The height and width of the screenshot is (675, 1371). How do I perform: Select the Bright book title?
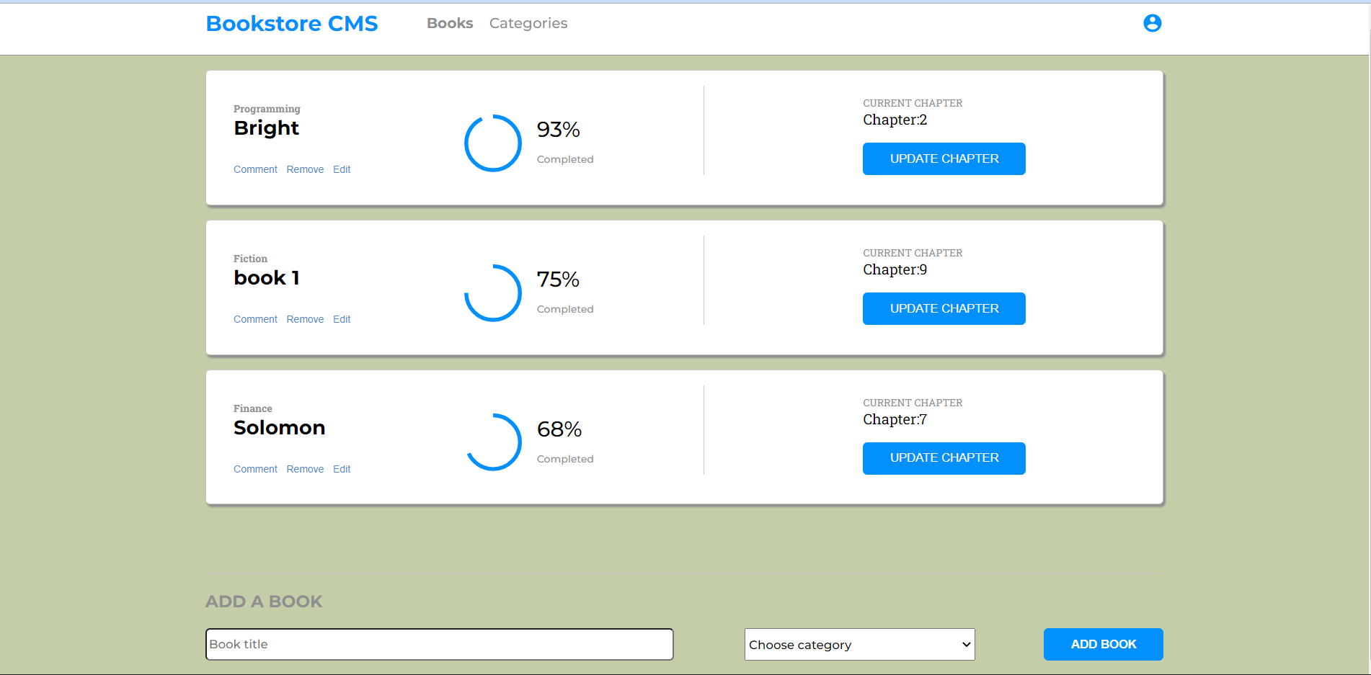tap(266, 128)
